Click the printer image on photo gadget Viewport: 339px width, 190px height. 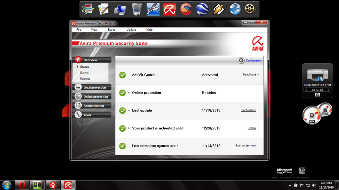317,74
